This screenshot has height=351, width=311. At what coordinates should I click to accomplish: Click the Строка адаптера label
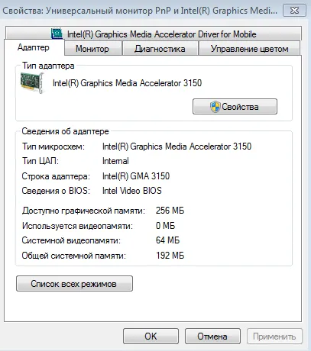click(x=56, y=176)
